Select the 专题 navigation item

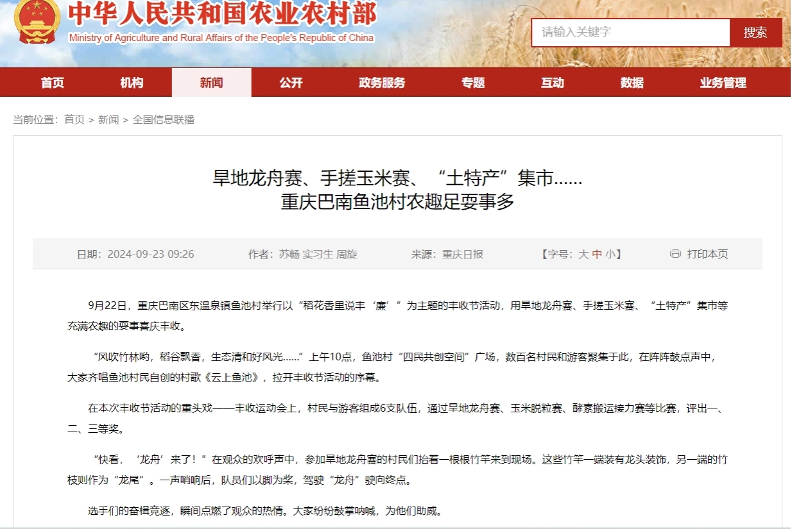[x=473, y=83]
